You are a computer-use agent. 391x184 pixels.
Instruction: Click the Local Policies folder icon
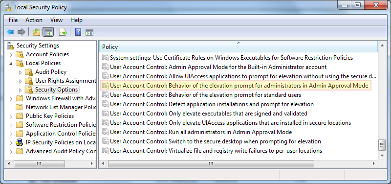point(20,63)
